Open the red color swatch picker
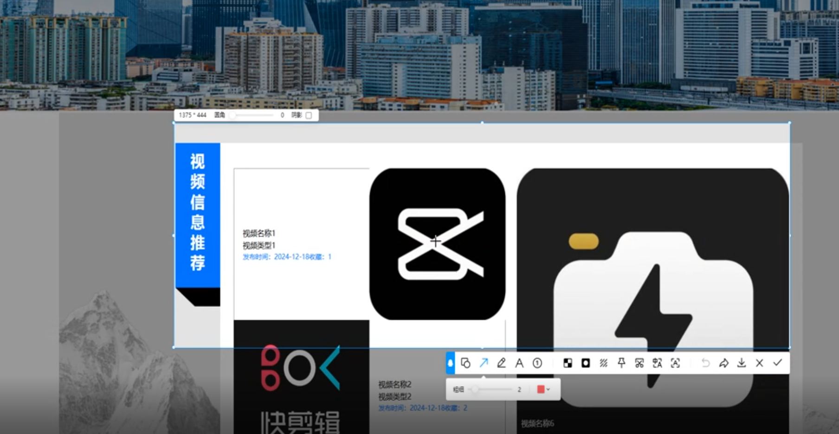The width and height of the screenshot is (839, 434). (543, 389)
